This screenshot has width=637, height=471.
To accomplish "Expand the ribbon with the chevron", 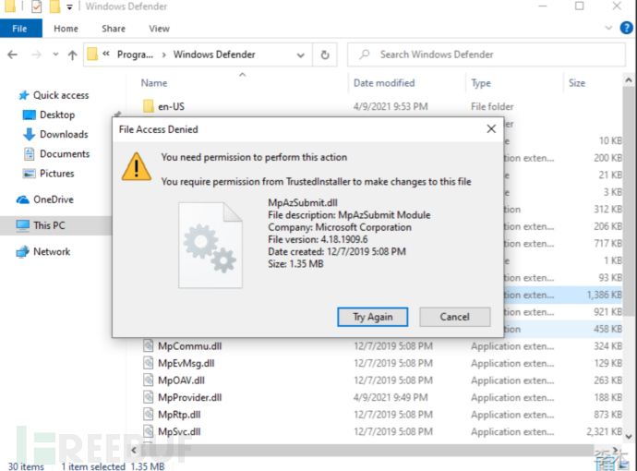I will tap(608, 28).
